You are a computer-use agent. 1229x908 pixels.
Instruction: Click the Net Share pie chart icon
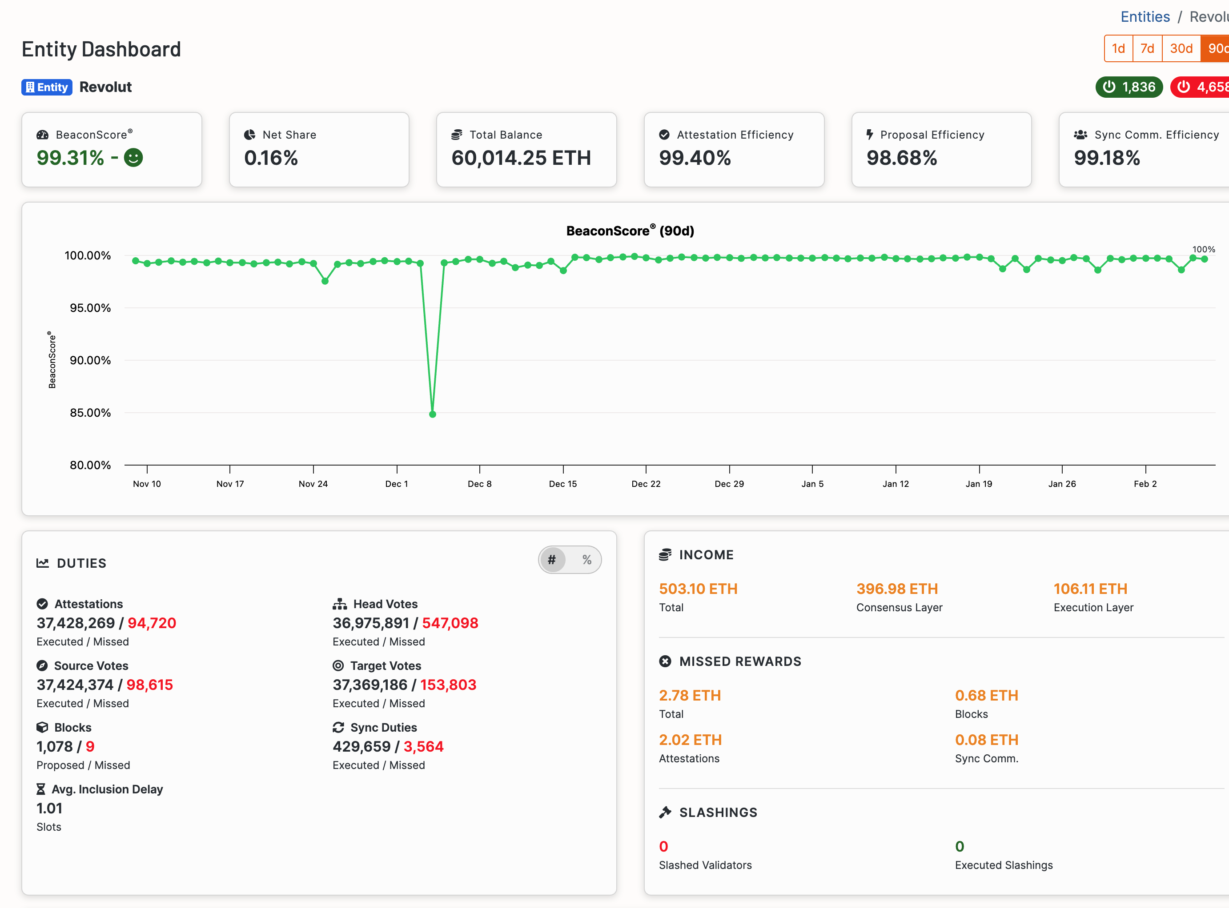point(250,135)
